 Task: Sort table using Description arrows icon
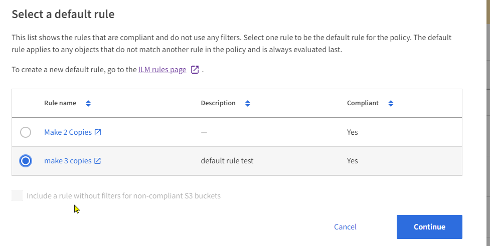click(x=247, y=103)
